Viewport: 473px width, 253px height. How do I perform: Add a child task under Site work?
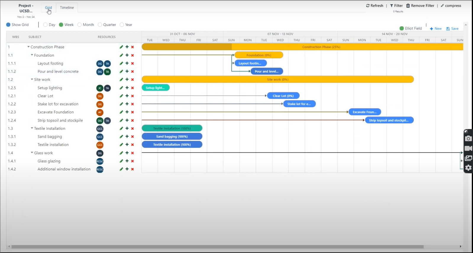tap(127, 79)
